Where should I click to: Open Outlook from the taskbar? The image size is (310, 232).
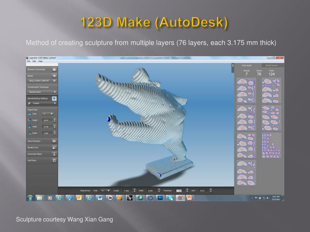point(80,198)
